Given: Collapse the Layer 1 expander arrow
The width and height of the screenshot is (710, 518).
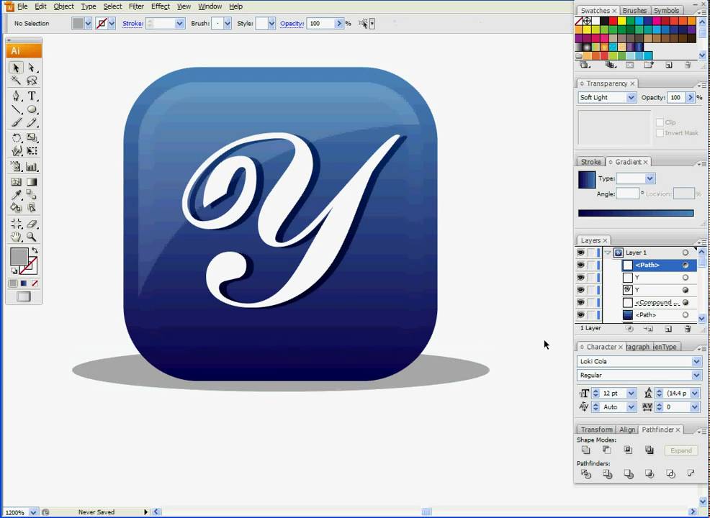Looking at the screenshot, I should coord(608,253).
